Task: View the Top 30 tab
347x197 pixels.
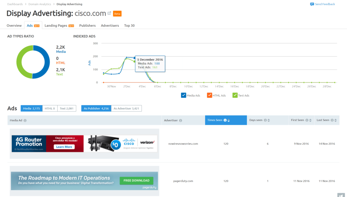Action: coord(129,26)
